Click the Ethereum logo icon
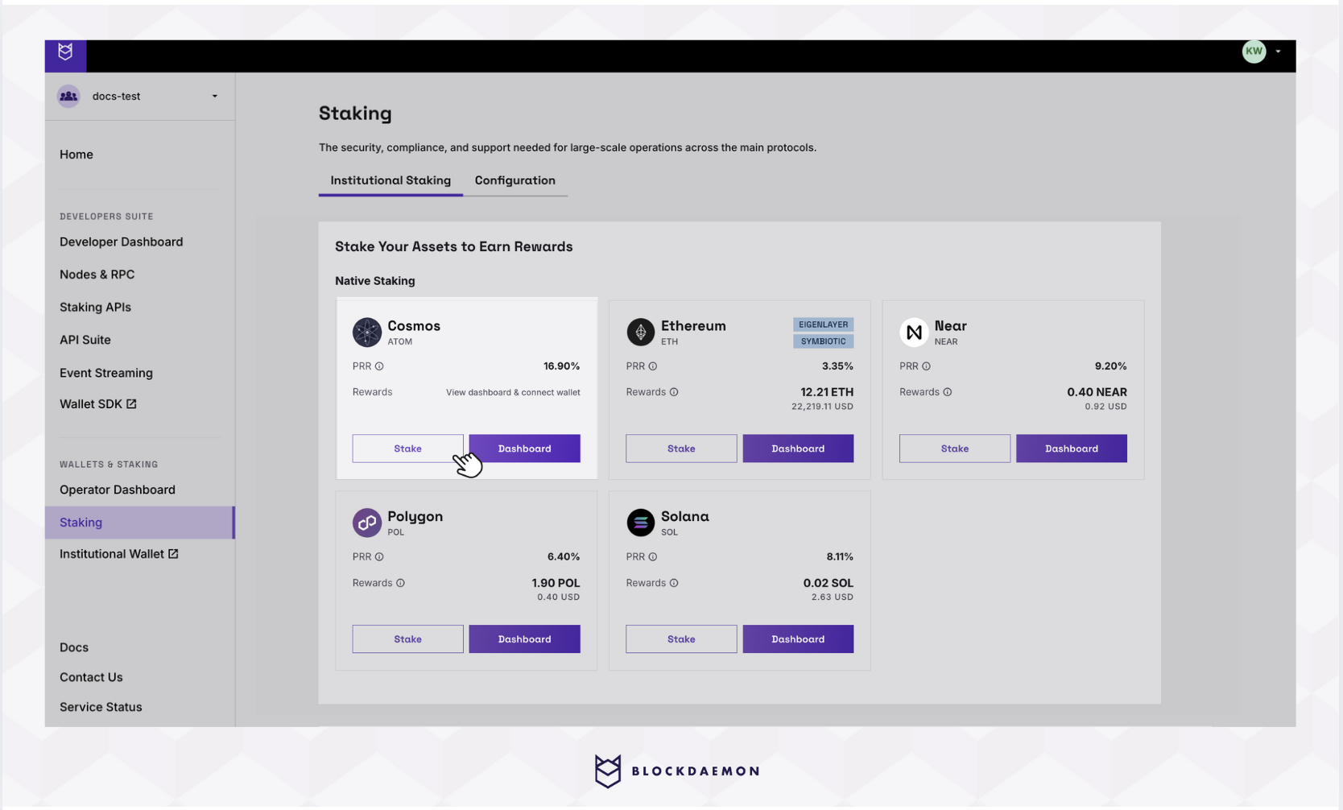The width and height of the screenshot is (1343, 810). (641, 333)
